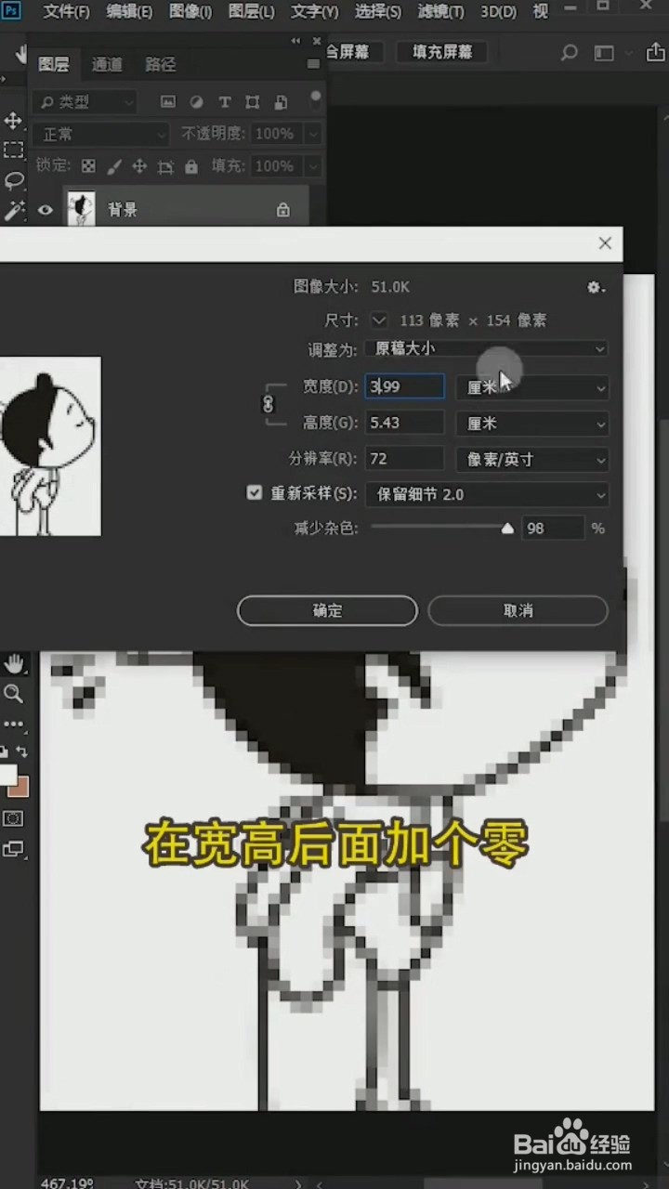Select the Zoom tool in toolbar
The height and width of the screenshot is (1189, 669).
[x=13, y=693]
